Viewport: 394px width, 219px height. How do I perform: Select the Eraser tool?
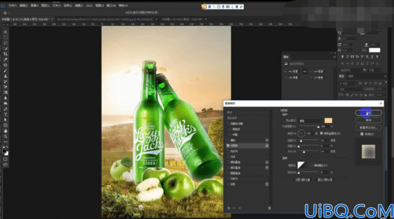click(x=5, y=87)
